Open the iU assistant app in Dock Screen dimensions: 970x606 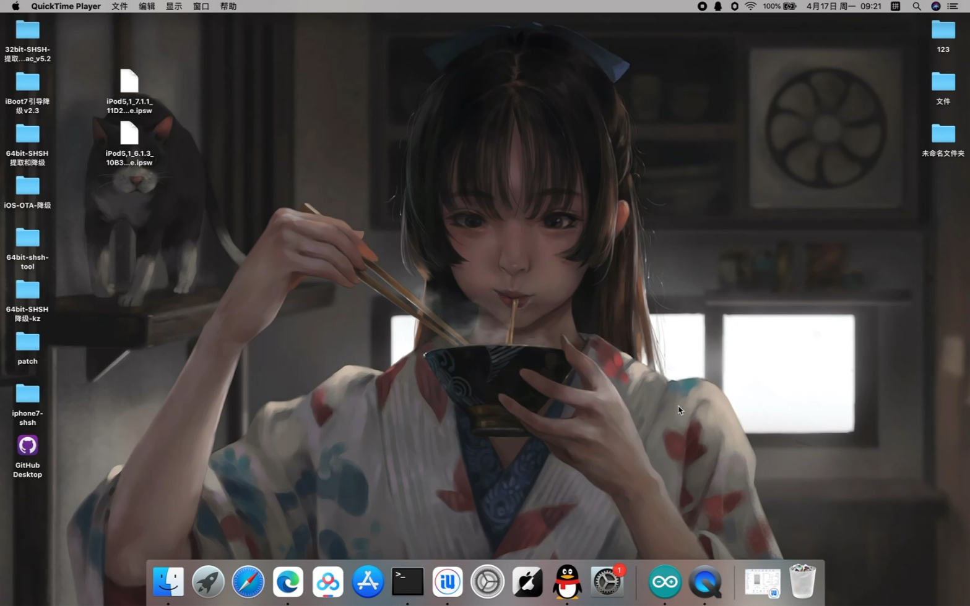click(448, 582)
